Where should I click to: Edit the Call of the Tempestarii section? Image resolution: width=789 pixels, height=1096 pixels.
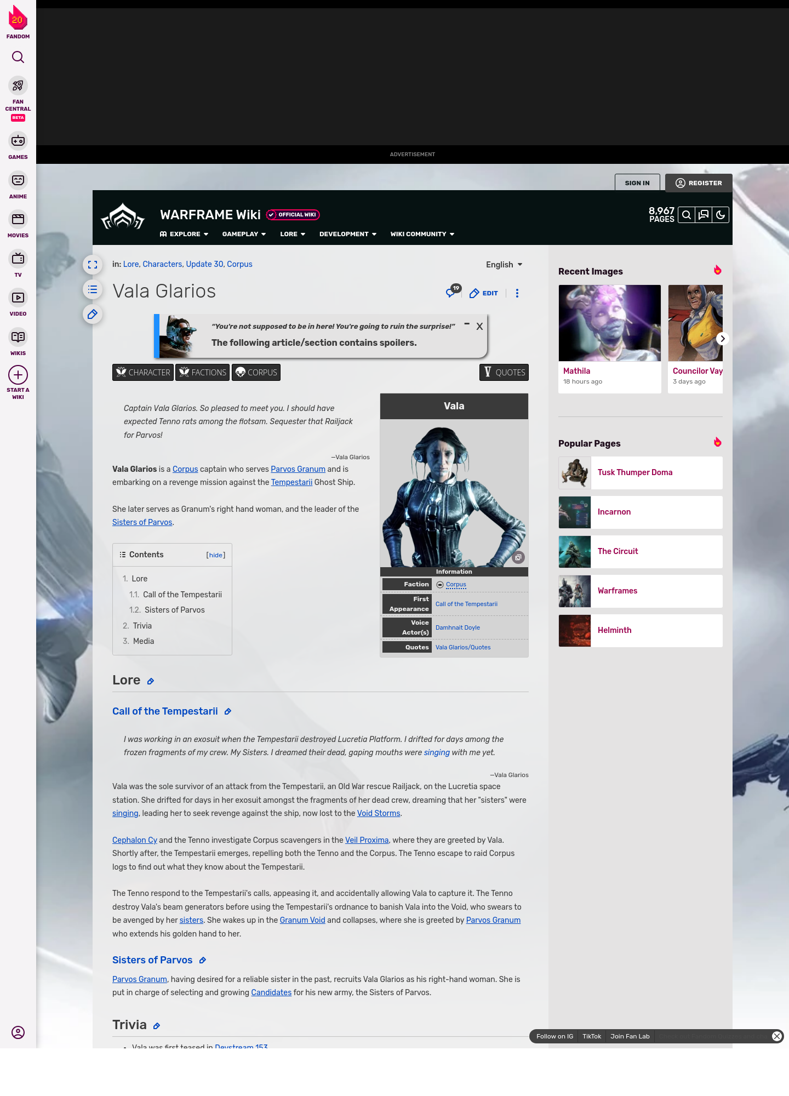point(228,711)
